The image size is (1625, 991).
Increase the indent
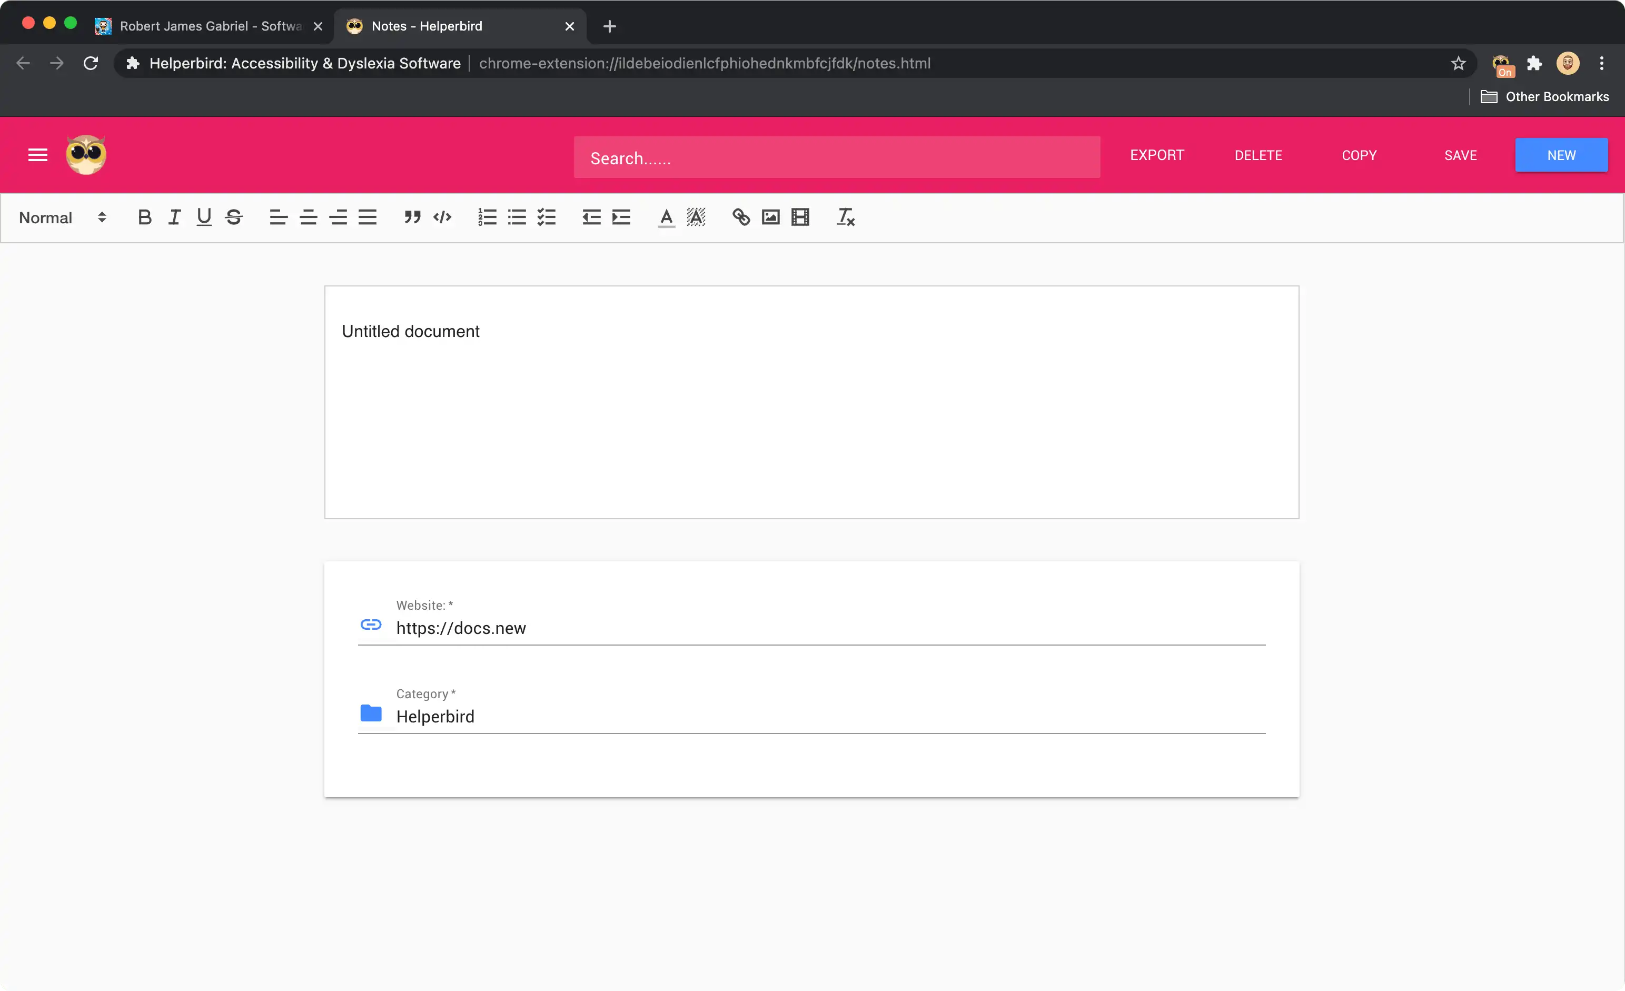coord(621,217)
